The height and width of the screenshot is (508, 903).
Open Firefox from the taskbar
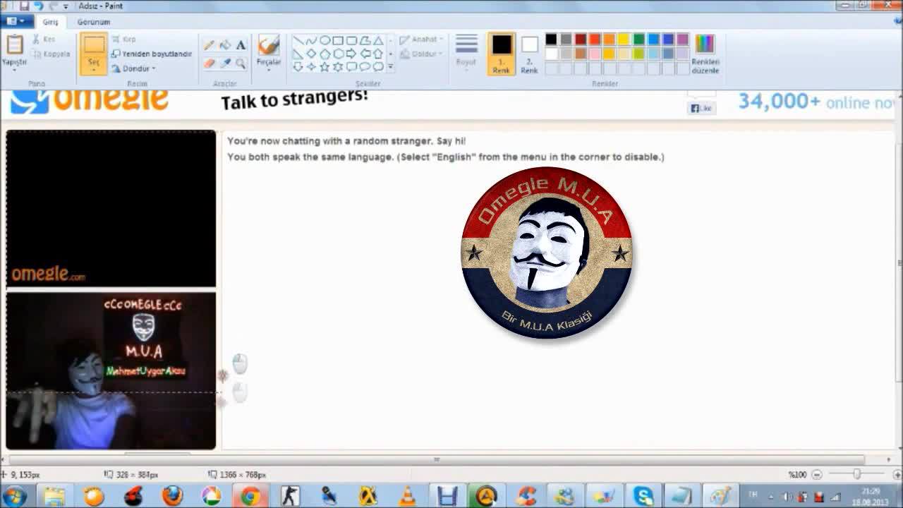(172, 496)
